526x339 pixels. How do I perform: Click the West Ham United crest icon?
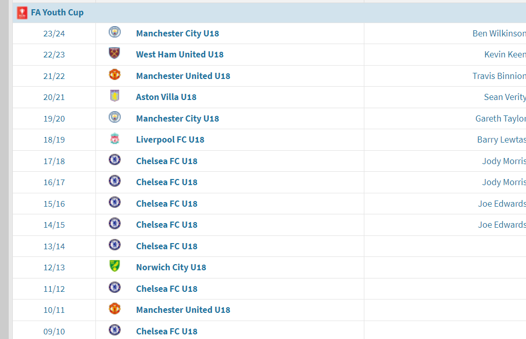[114, 53]
